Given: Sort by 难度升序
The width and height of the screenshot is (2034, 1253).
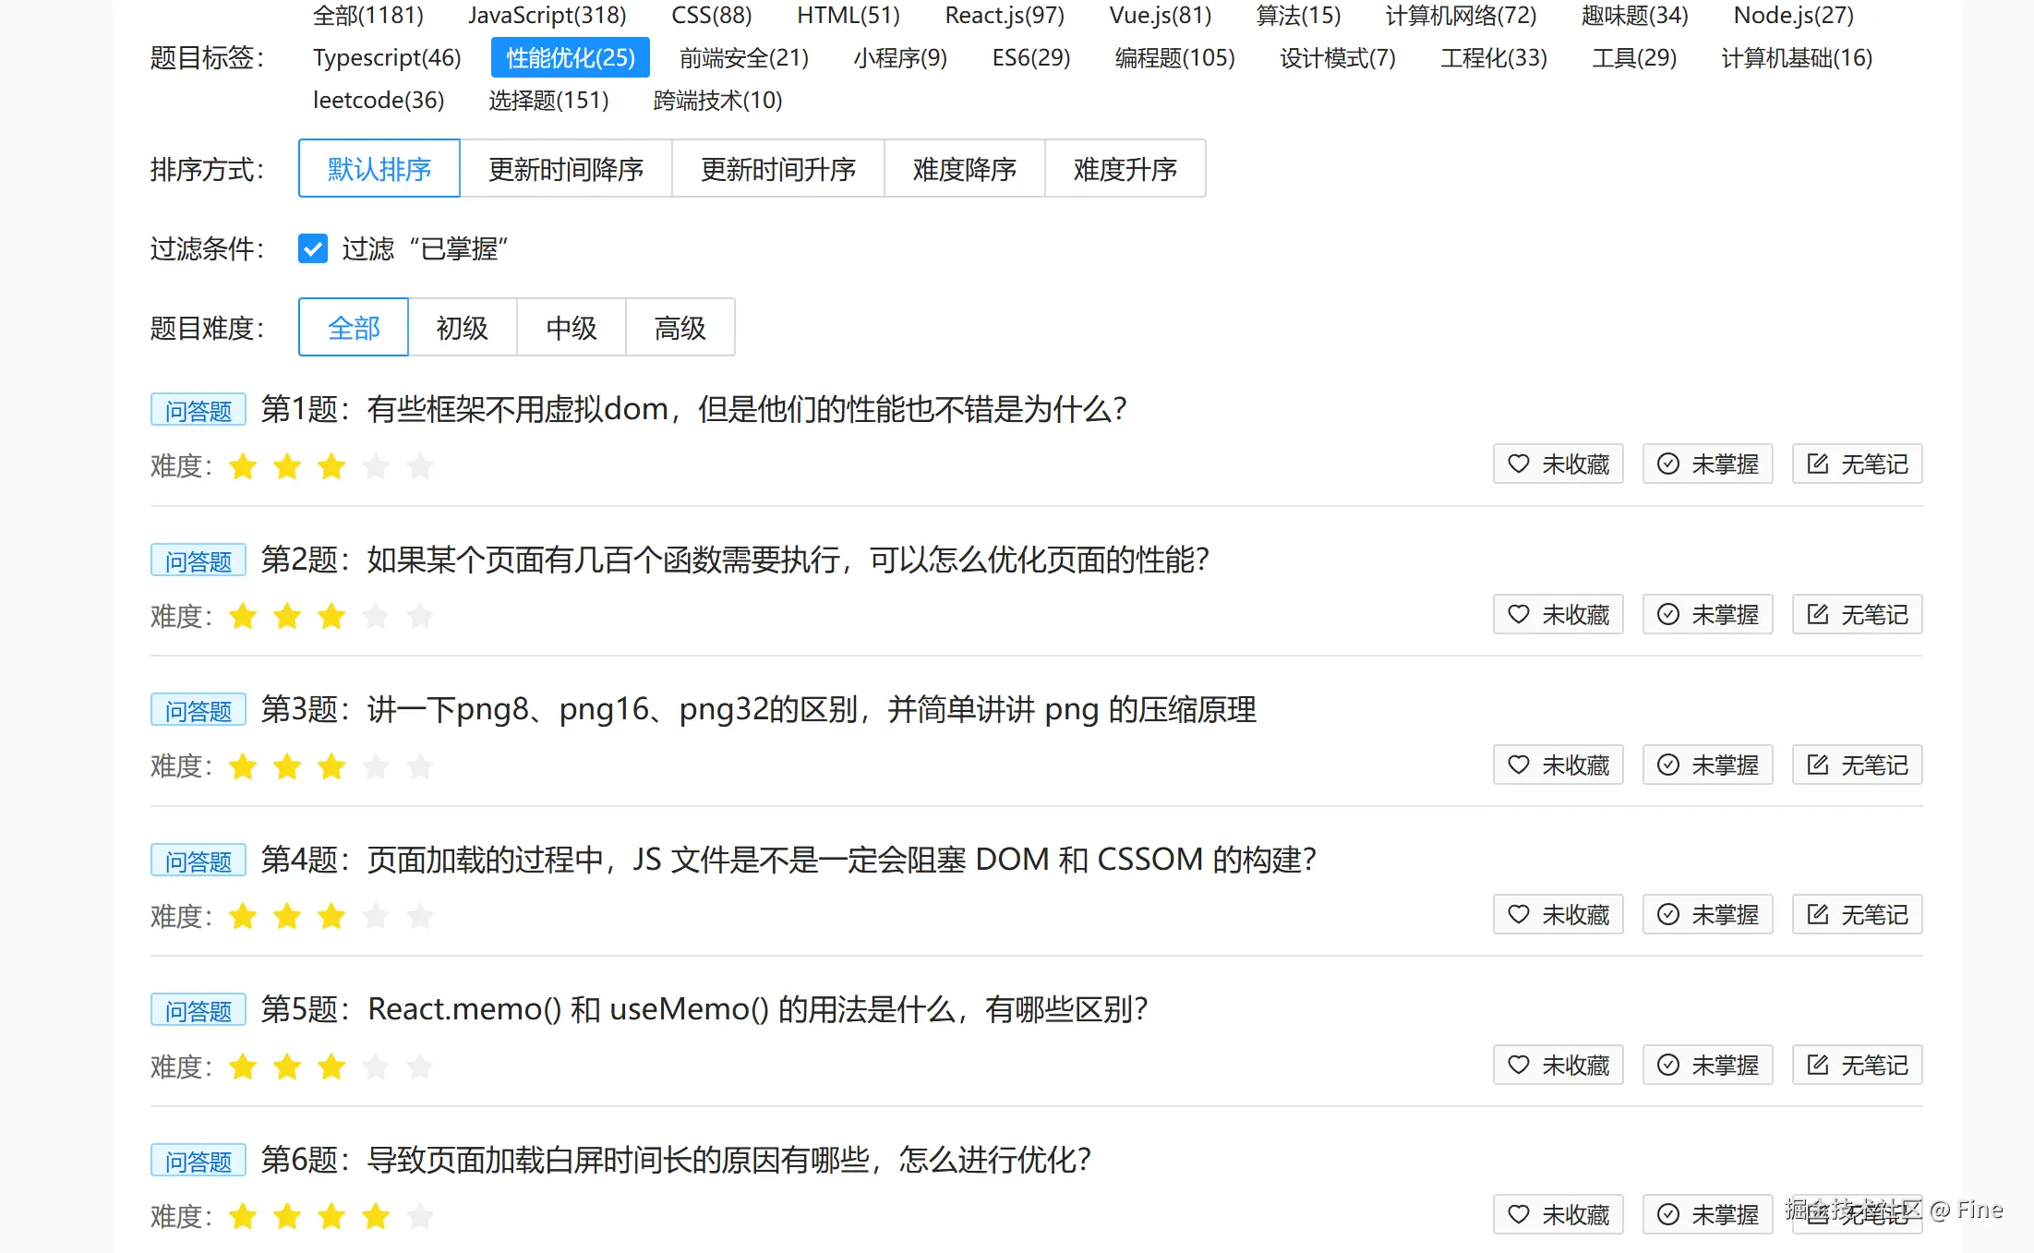Looking at the screenshot, I should coord(1125,169).
